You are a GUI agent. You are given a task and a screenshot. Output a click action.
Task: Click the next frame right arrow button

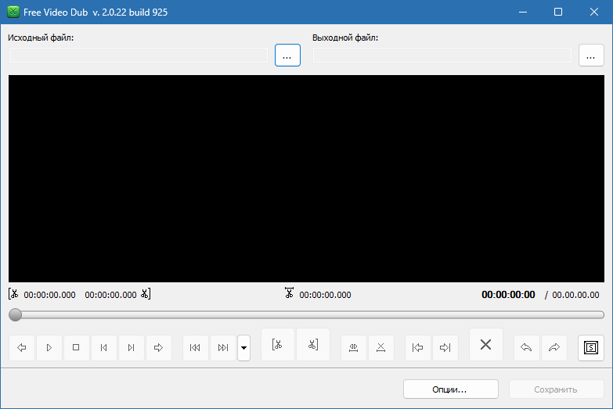coord(158,347)
